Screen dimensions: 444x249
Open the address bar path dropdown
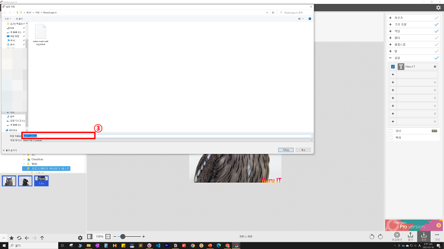tap(267, 12)
